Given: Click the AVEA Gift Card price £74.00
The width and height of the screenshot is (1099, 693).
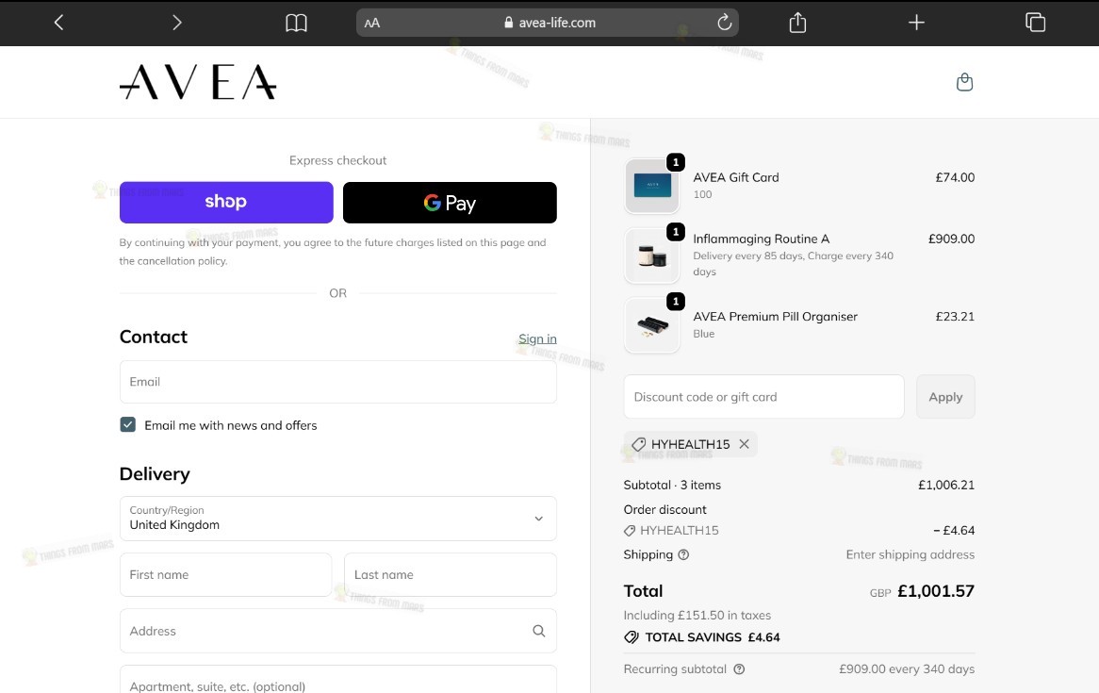Looking at the screenshot, I should (955, 177).
